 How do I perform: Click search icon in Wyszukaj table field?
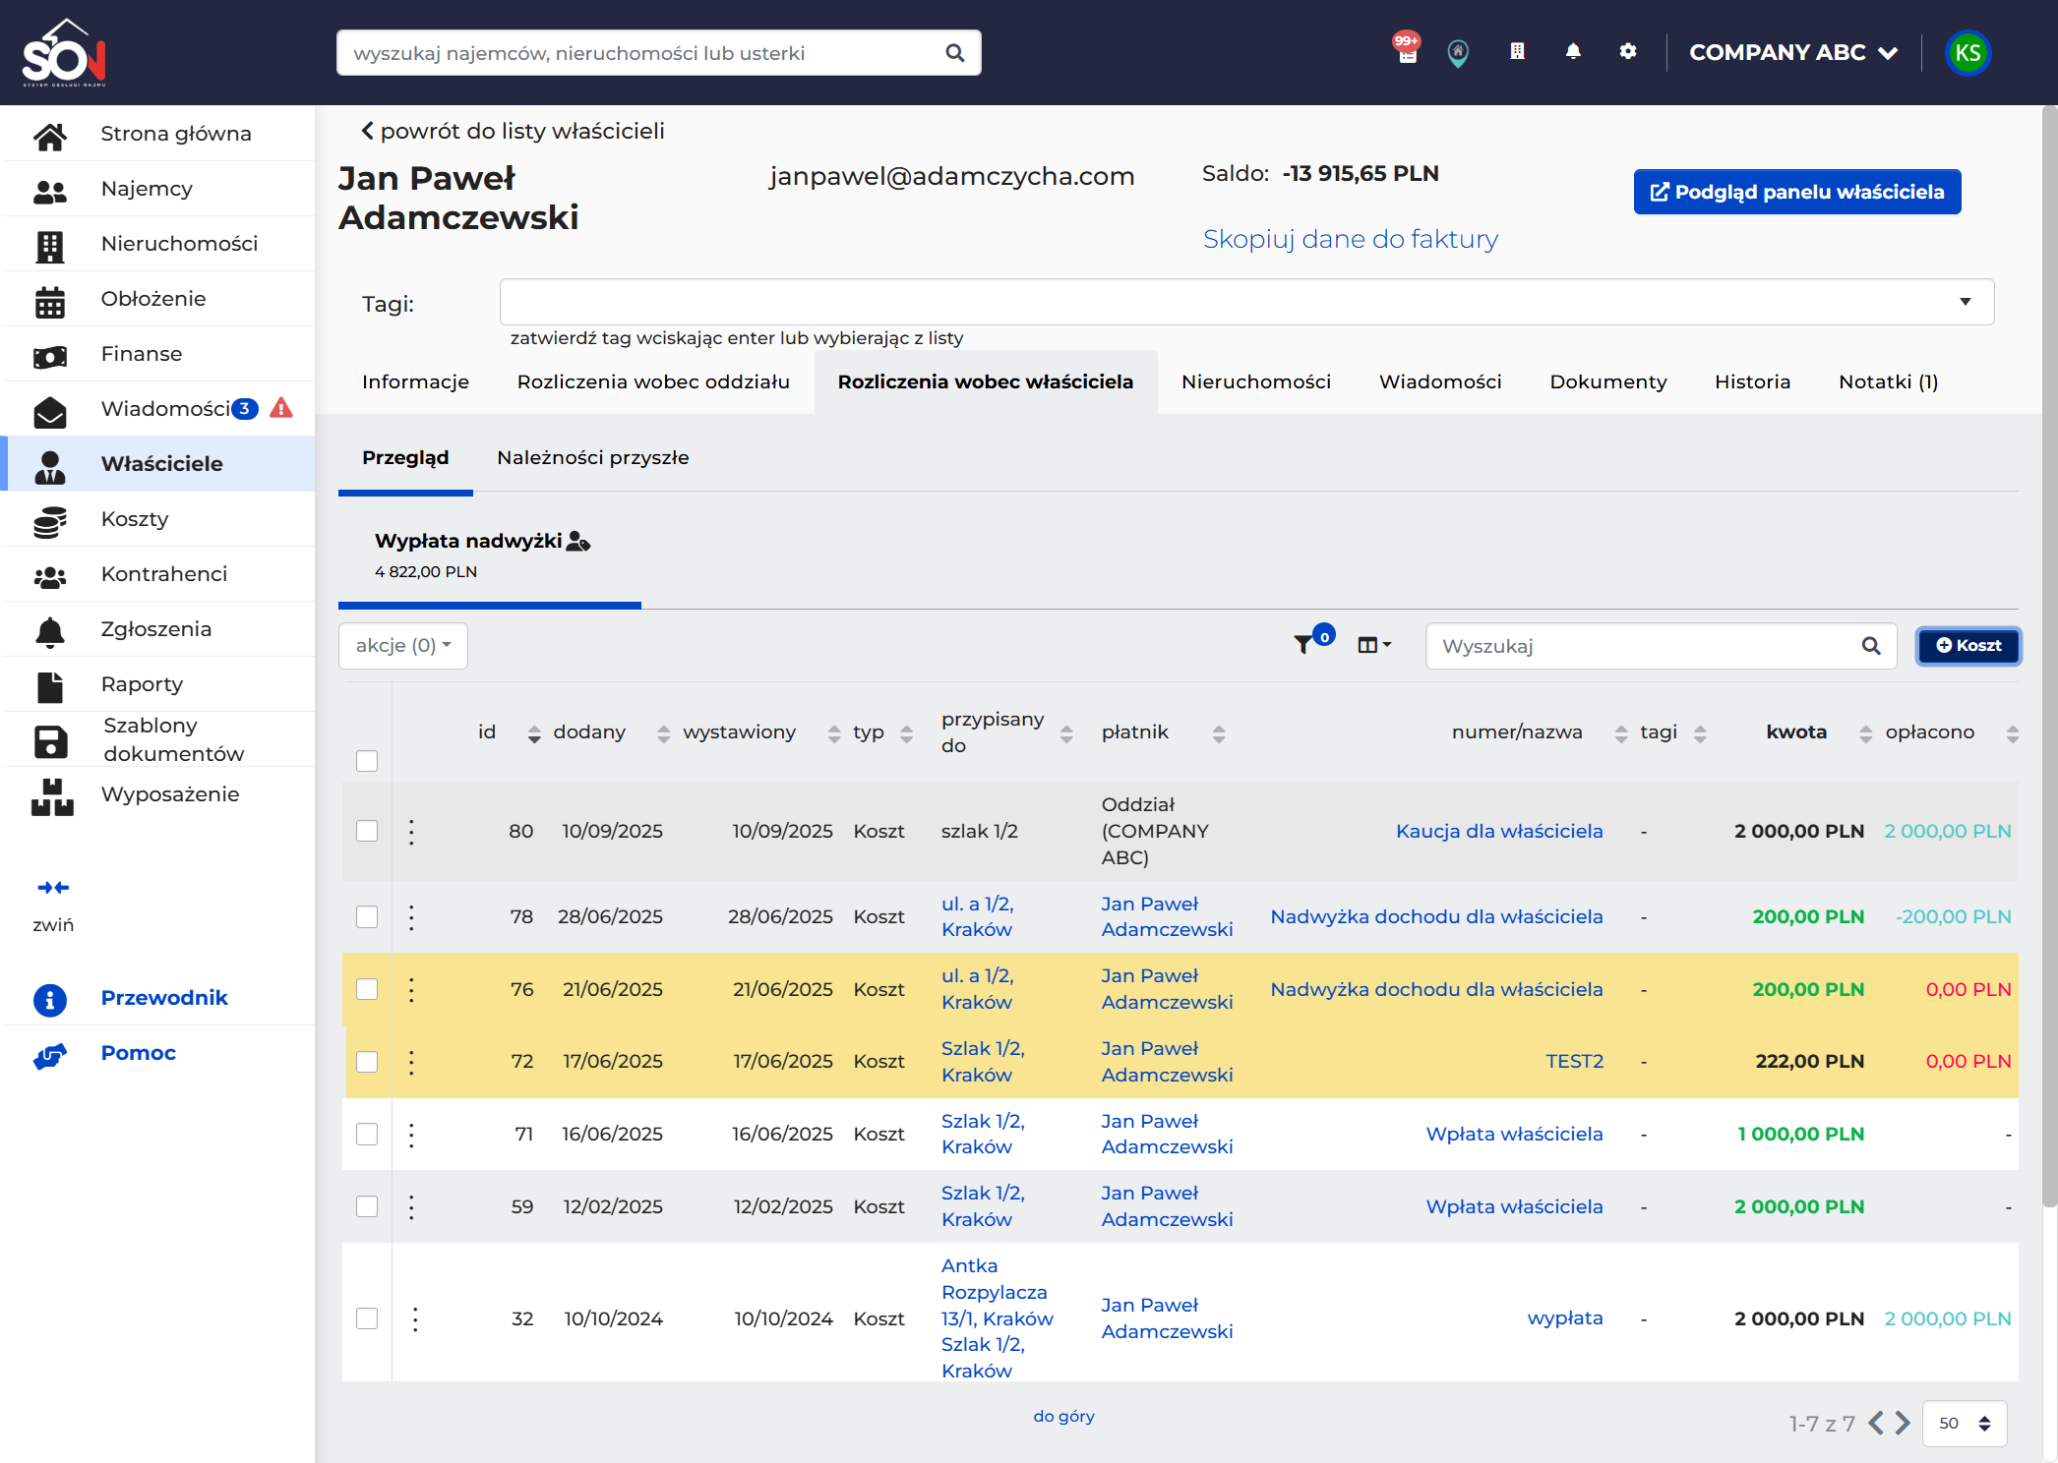1871,646
